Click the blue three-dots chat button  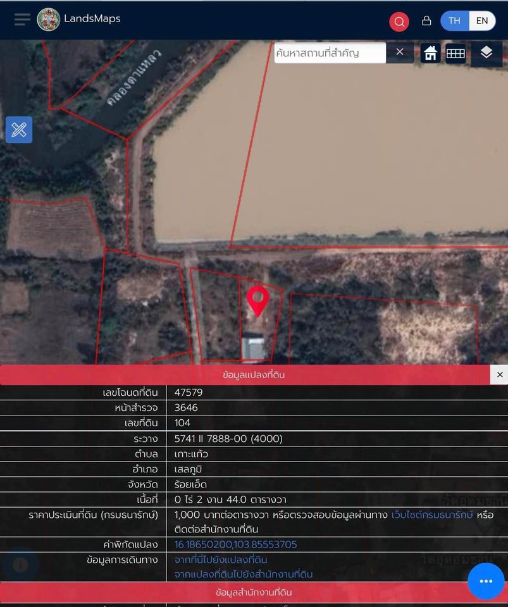coord(486,580)
